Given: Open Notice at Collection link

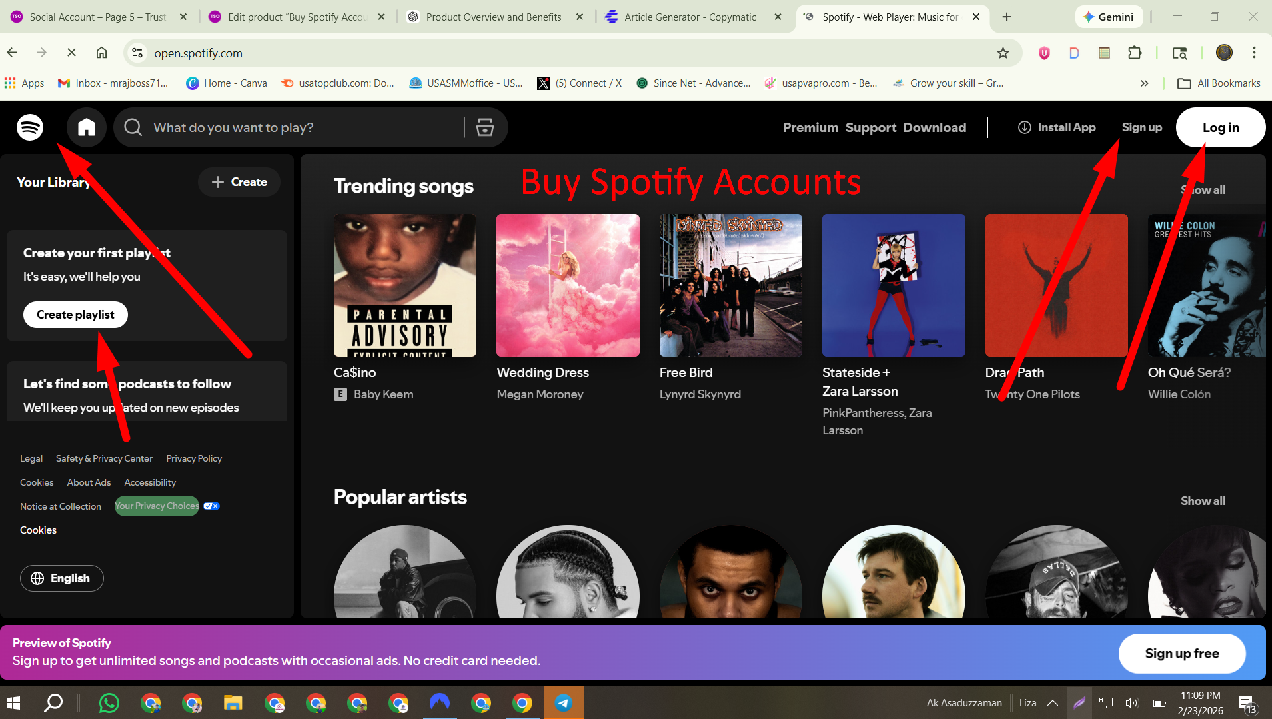Looking at the screenshot, I should [x=61, y=506].
